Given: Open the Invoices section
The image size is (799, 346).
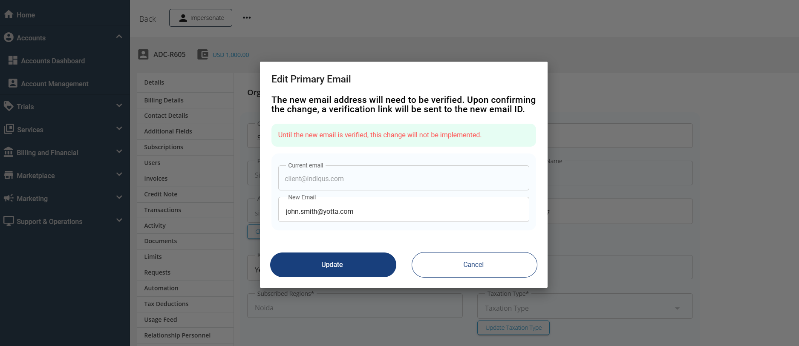Looking at the screenshot, I should 156,178.
